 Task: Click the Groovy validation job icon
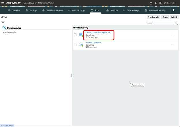click(81, 35)
